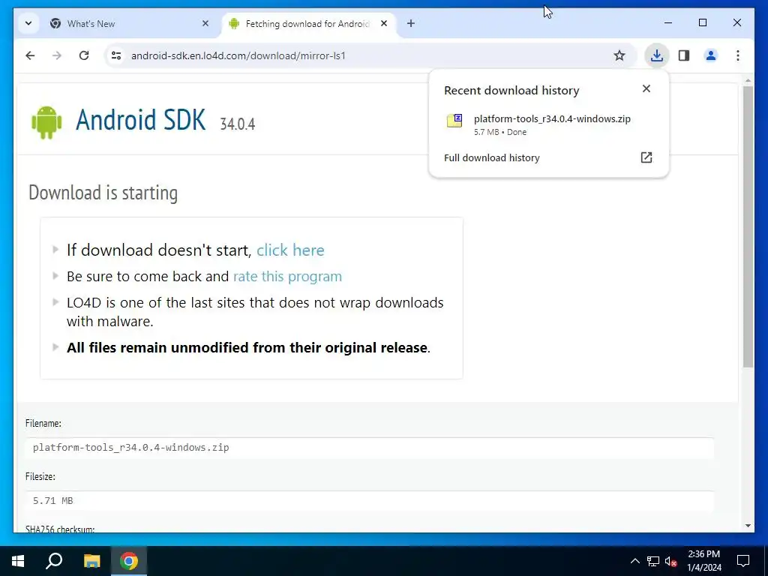
Task: Click the '5.7 MB • Done' status text
Action: click(500, 132)
